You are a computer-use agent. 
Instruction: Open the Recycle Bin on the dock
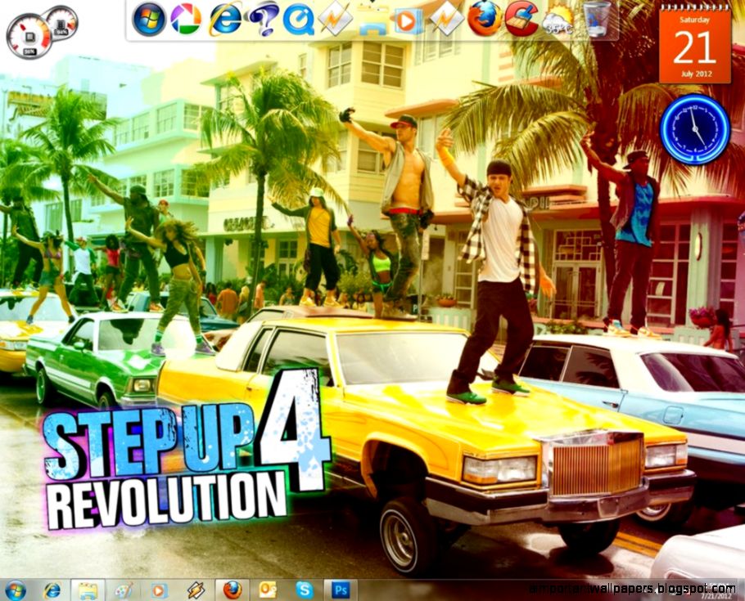pos(596,20)
